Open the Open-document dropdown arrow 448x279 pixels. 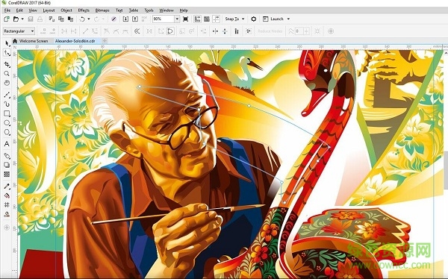point(22,19)
